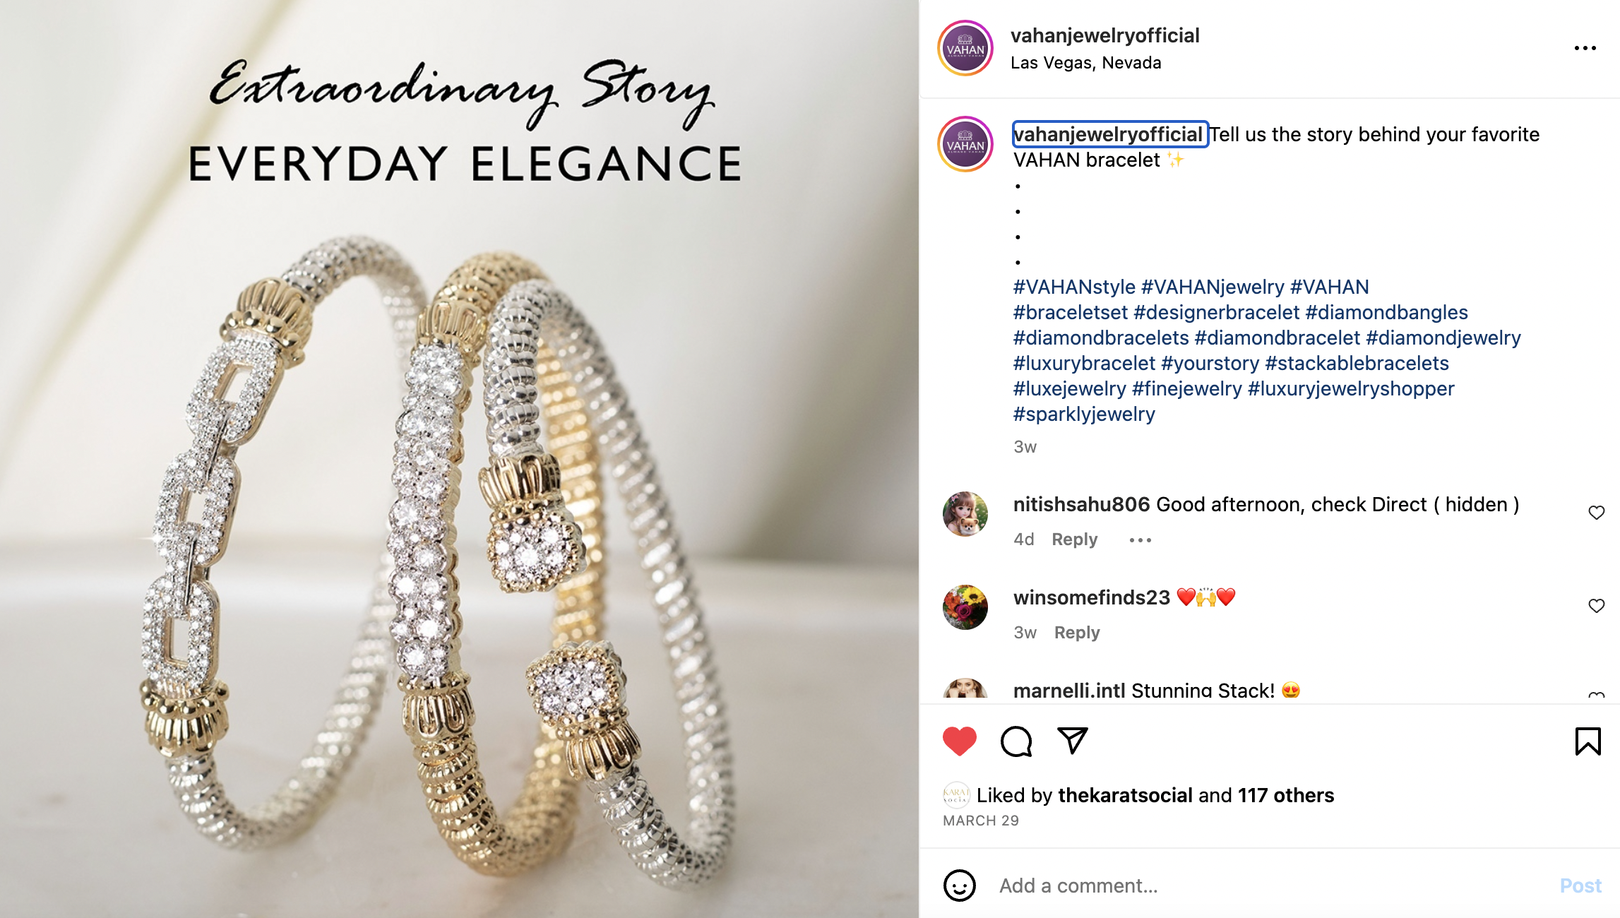
Task: Reply to nitishsahu806's comment
Action: [1074, 540]
